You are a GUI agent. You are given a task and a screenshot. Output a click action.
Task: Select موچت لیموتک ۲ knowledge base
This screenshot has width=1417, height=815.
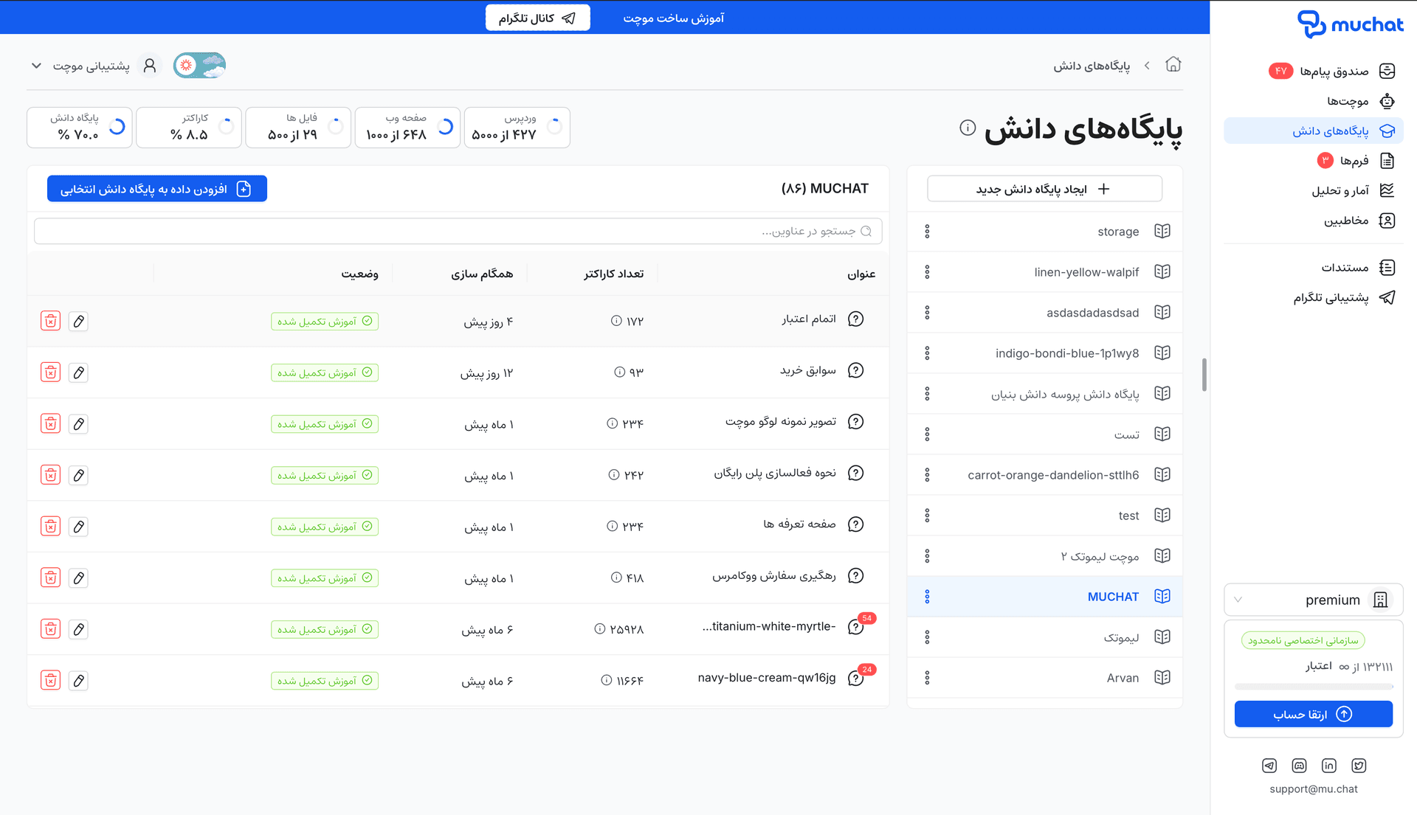pyautogui.click(x=1044, y=556)
